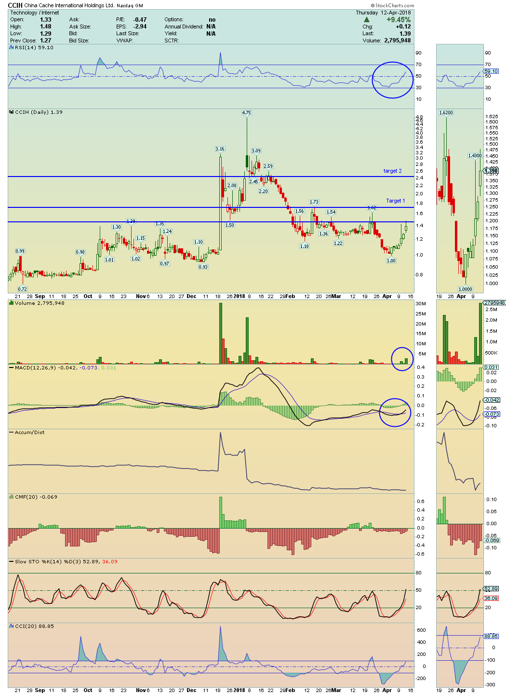Click the histogram icon beside CMF(20)
Image resolution: width=506 pixels, height=694 pixels.
[12, 497]
